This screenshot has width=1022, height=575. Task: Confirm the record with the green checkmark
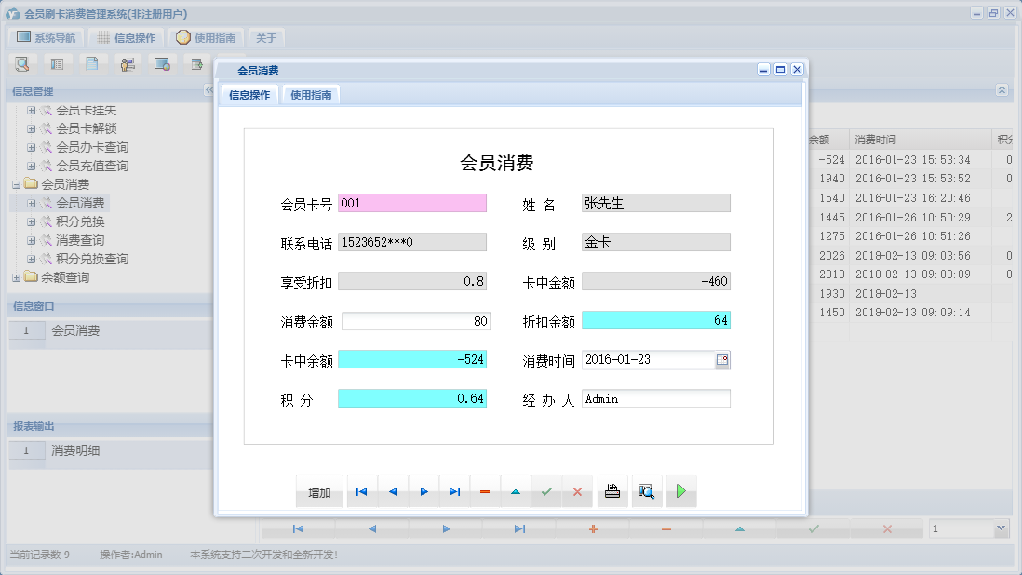tap(546, 490)
